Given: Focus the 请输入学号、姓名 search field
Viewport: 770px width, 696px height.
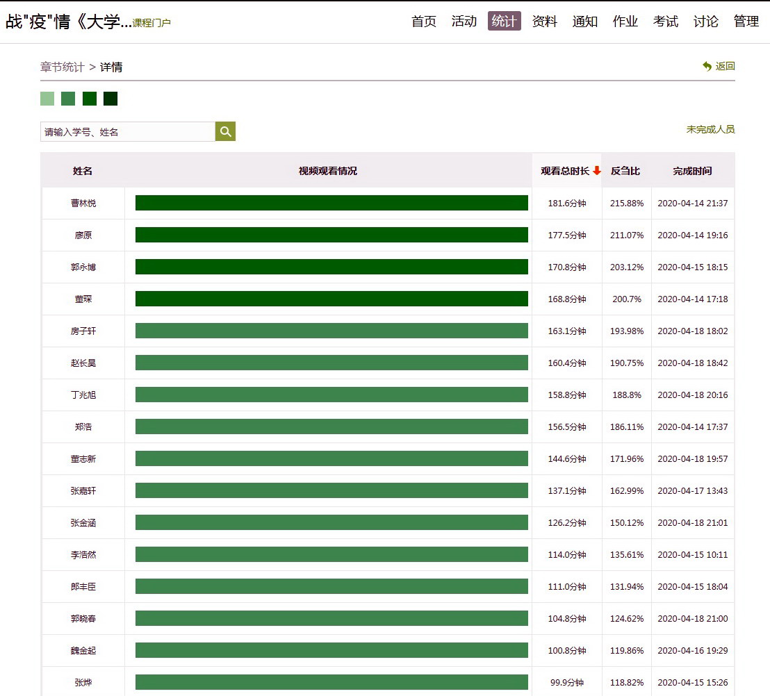Looking at the screenshot, I should click(128, 131).
